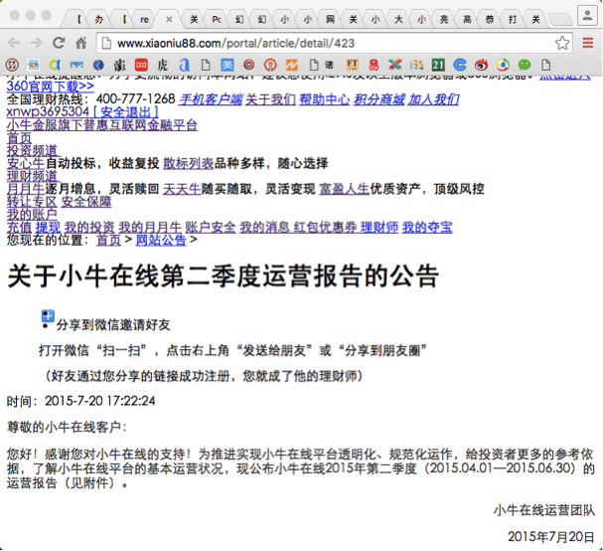Open the 我的夺宝 link
Image resolution: width=603 pixels, height=551 pixels.
(427, 227)
